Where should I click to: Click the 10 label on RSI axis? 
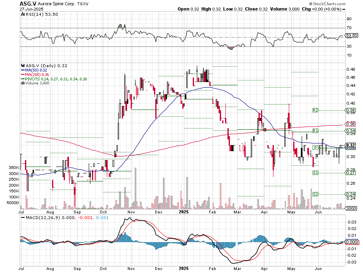click(349, 55)
